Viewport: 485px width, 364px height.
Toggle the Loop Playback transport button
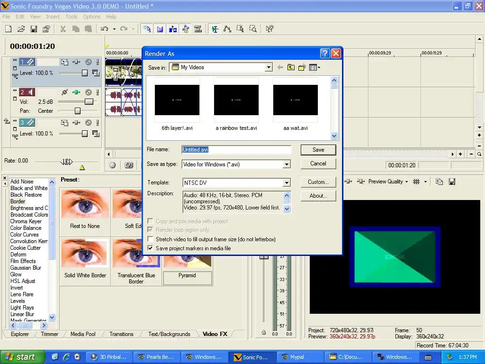(x=129, y=165)
